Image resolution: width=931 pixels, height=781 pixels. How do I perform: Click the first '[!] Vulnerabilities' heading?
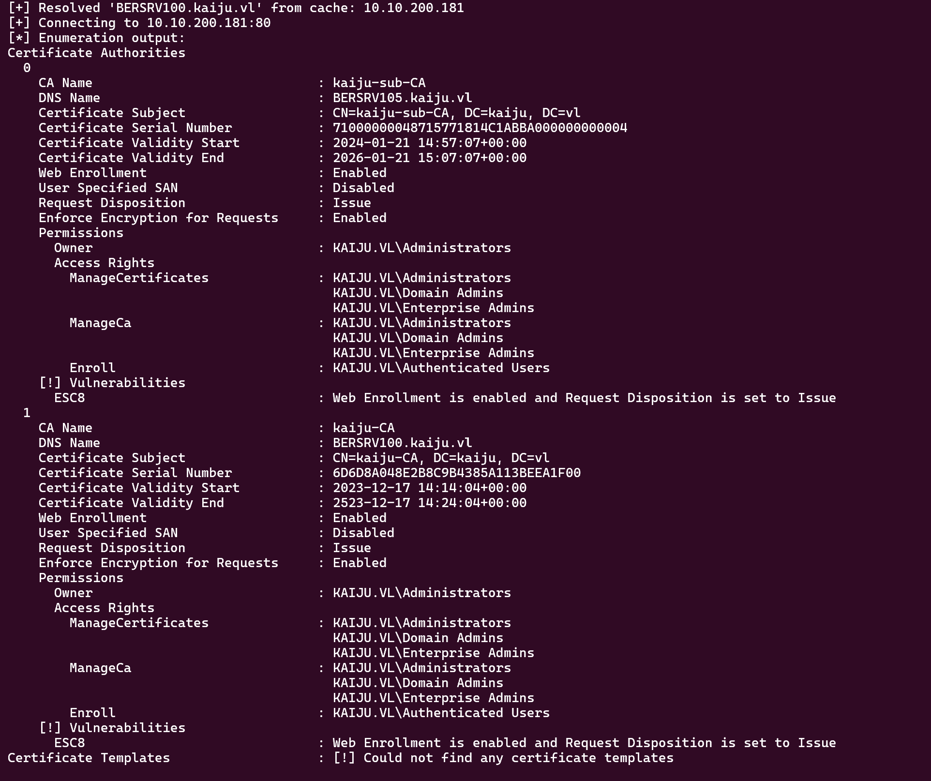pyautogui.click(x=112, y=383)
